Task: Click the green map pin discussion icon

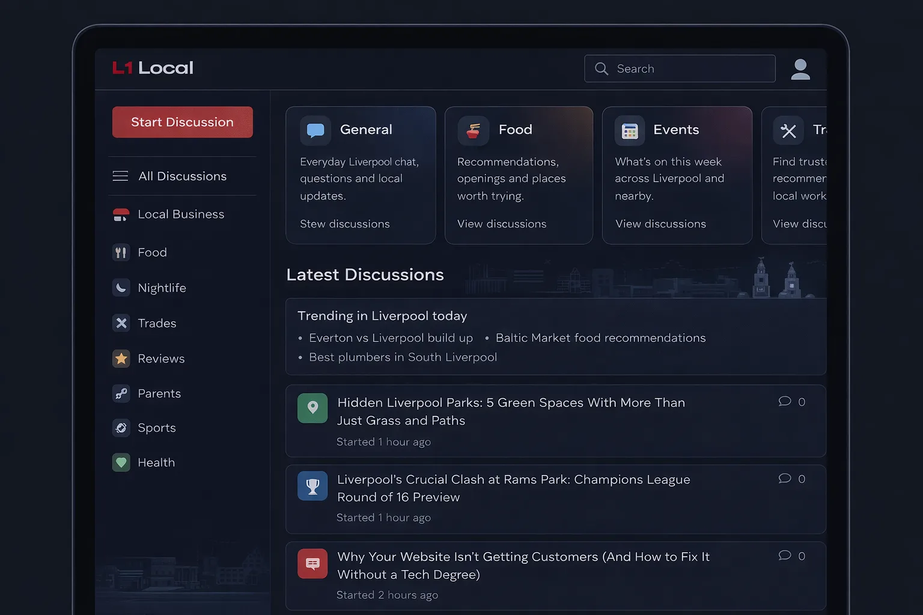Action: click(x=312, y=408)
